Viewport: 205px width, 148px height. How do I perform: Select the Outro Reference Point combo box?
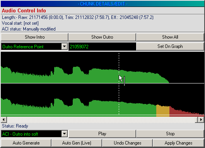tap(34, 46)
